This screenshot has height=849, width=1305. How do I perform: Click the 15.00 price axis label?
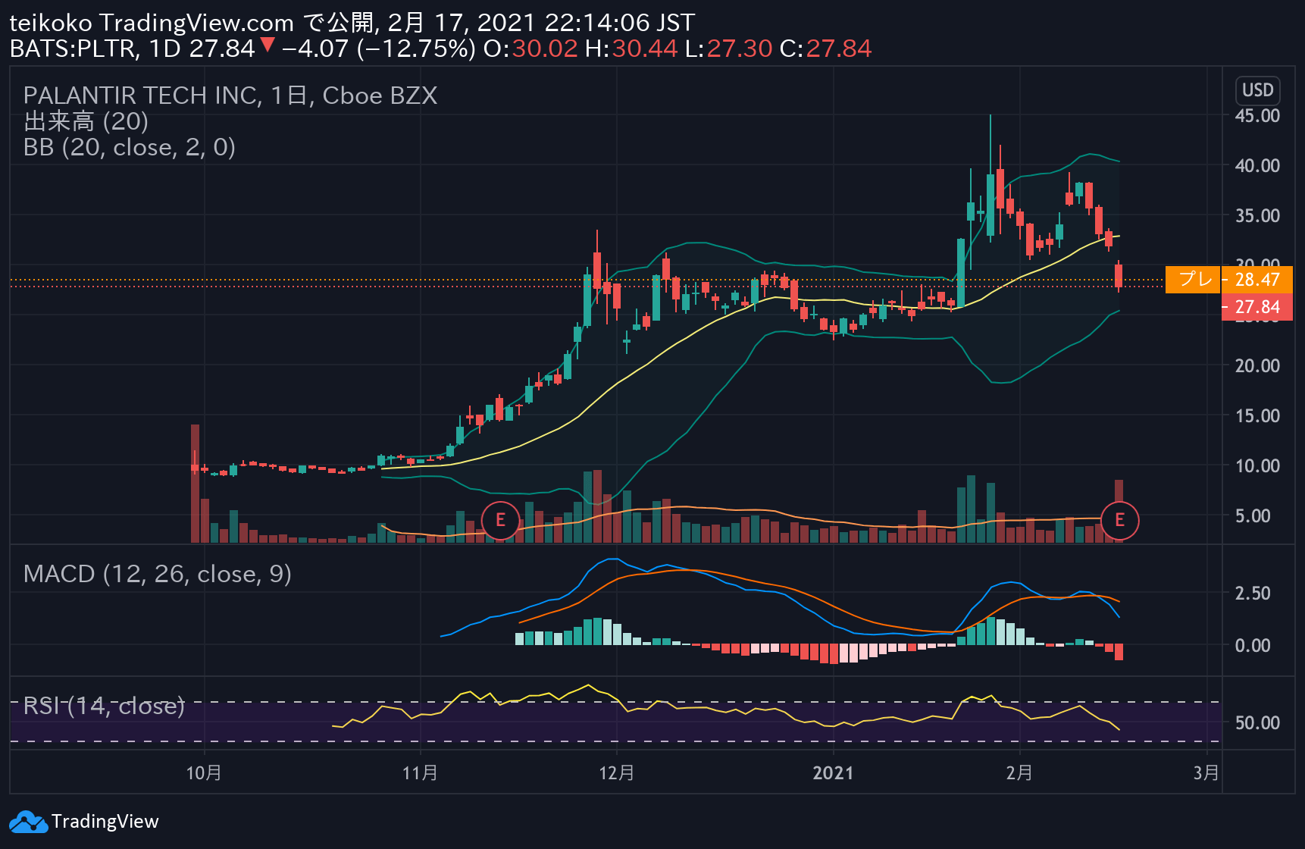(x=1257, y=416)
